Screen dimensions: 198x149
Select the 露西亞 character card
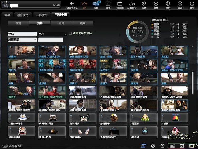click(x=174, y=52)
